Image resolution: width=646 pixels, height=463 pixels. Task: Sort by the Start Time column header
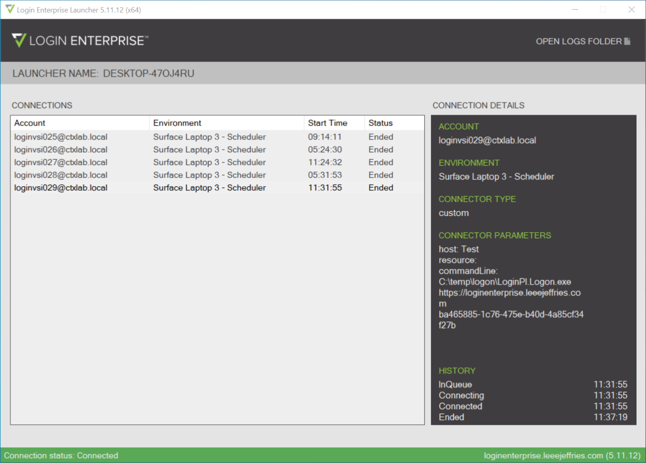[334, 123]
